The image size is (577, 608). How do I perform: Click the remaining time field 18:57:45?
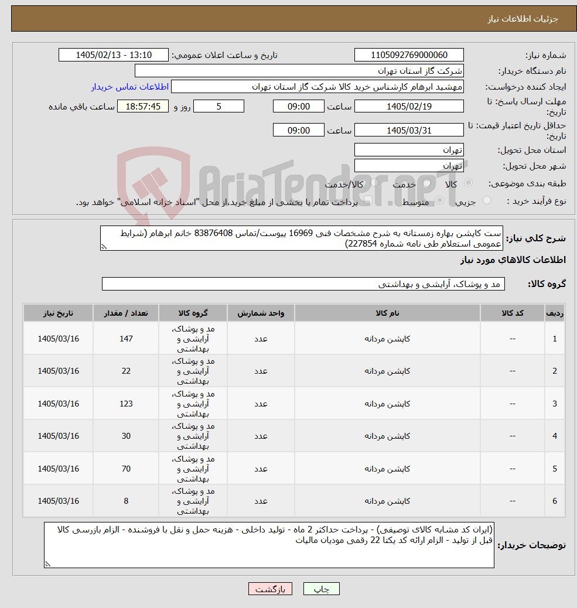click(x=143, y=106)
